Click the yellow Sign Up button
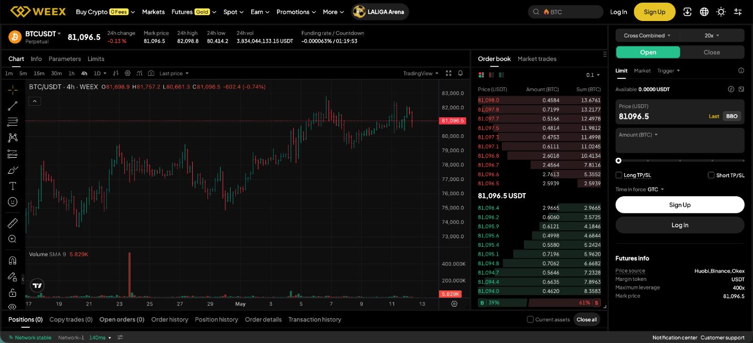 coord(655,12)
